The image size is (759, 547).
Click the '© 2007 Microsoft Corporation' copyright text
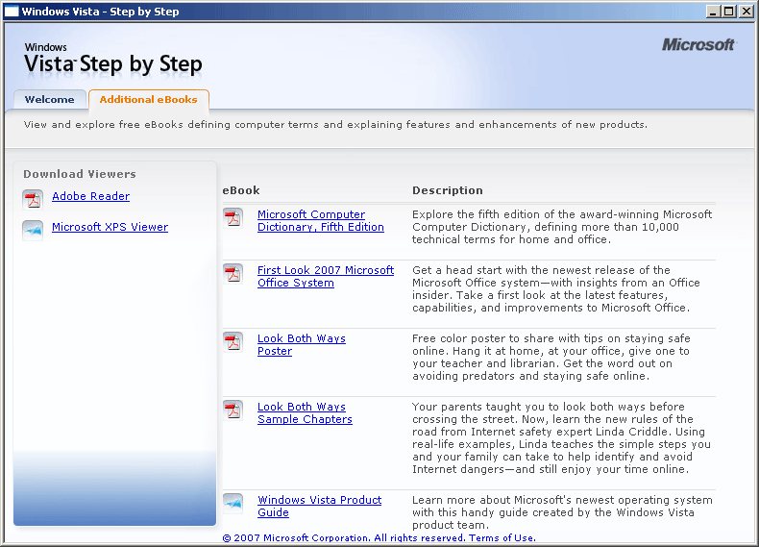[295, 537]
